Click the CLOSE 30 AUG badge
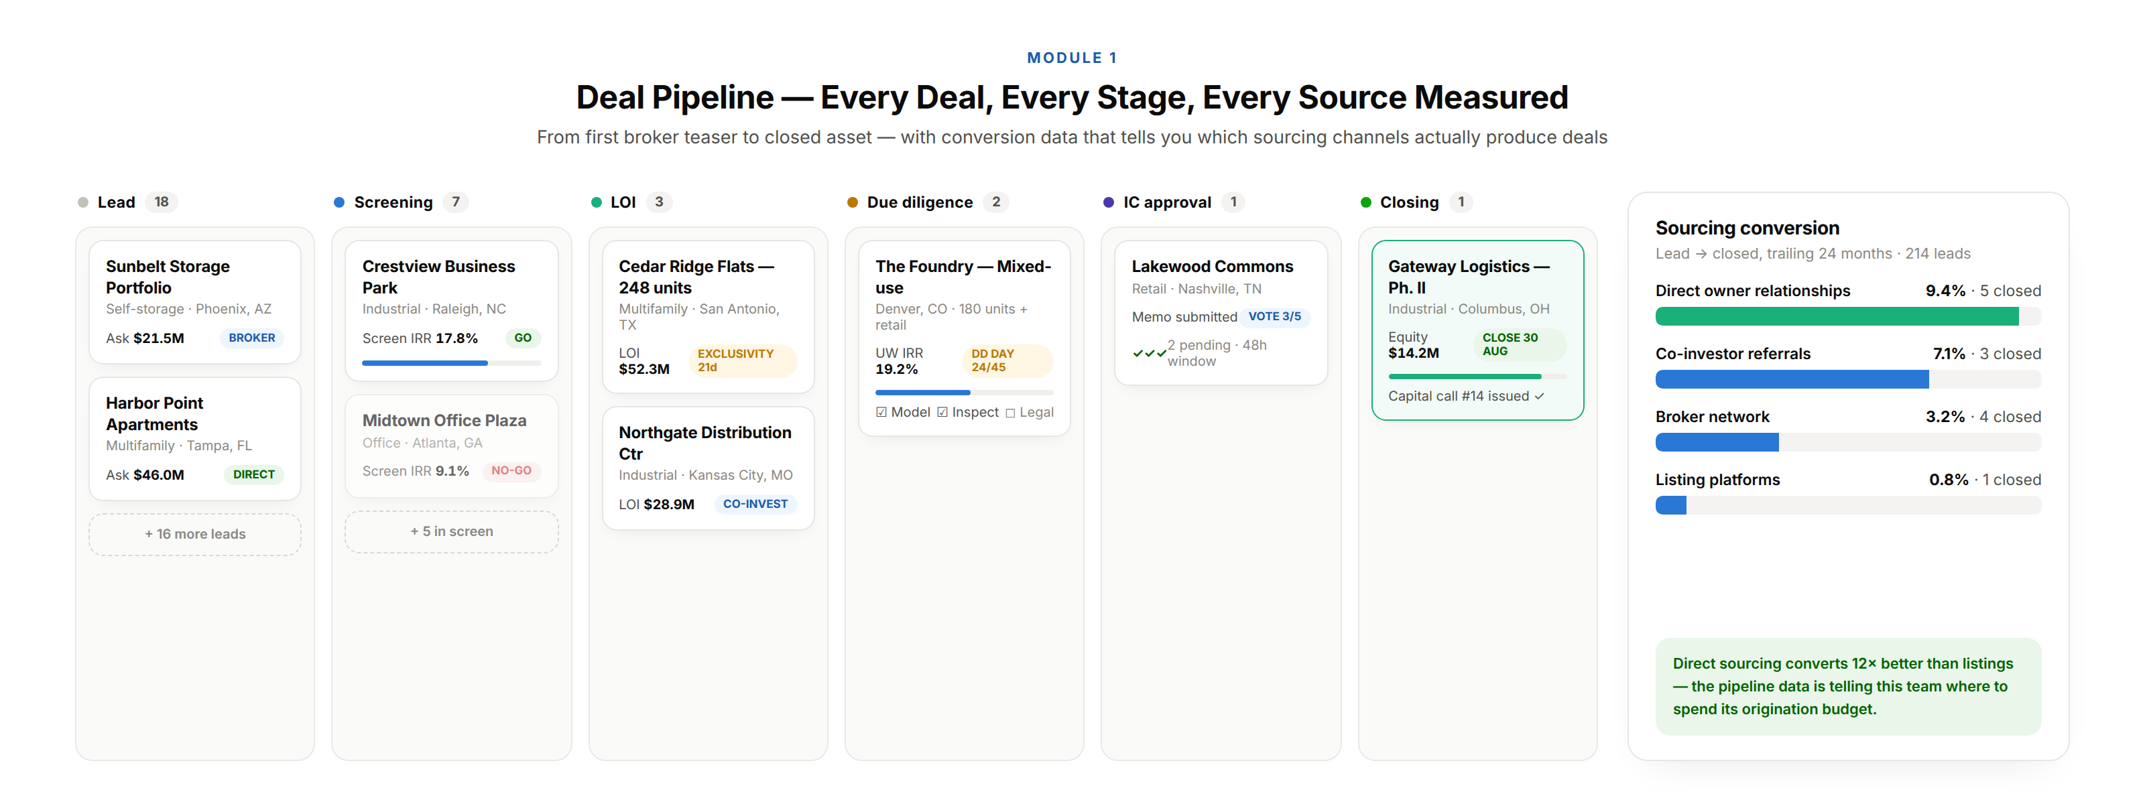Screen dimensions: 2145x804 [1520, 344]
